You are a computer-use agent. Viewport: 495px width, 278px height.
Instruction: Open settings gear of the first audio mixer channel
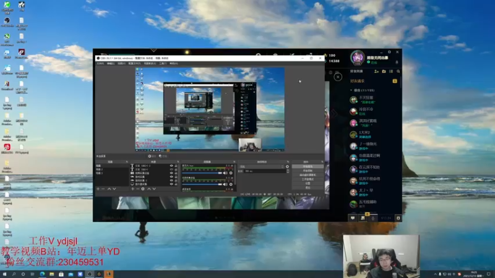pos(231,173)
